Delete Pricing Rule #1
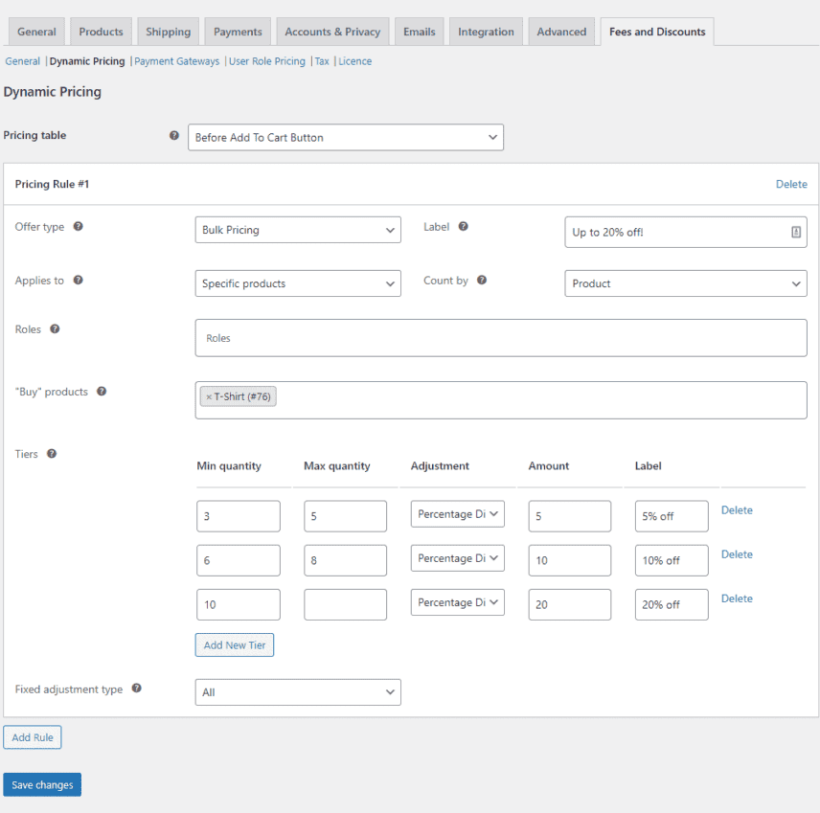 pyautogui.click(x=791, y=184)
